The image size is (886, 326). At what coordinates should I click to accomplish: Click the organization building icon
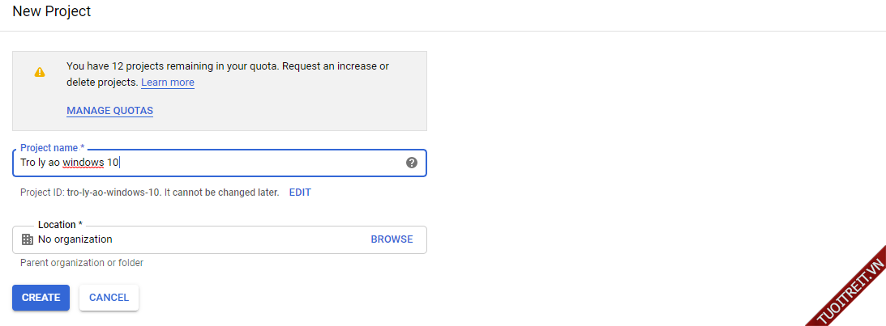[28, 239]
